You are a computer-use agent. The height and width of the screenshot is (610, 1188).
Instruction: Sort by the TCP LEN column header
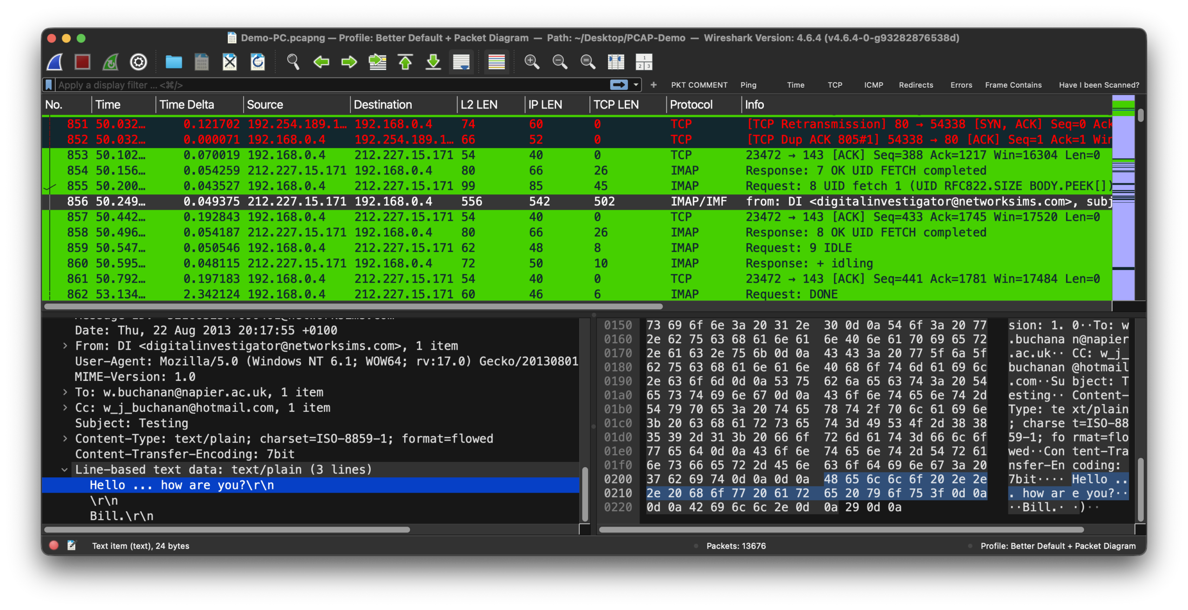pos(628,104)
